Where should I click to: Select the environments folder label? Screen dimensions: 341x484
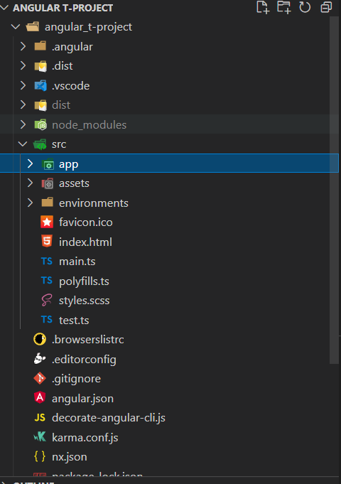[x=94, y=203]
